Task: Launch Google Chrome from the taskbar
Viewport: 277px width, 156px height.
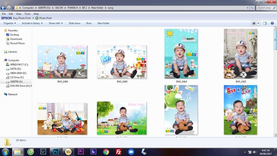Action: coord(106,152)
